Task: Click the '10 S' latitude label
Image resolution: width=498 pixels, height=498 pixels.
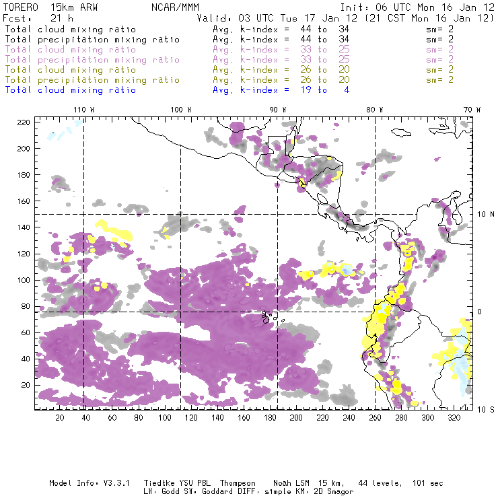Action: point(486,410)
